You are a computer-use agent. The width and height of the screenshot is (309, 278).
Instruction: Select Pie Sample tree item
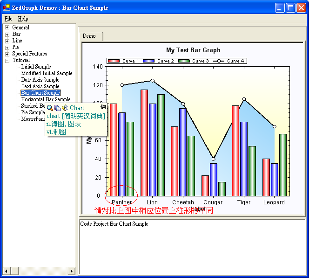[x=33, y=112]
